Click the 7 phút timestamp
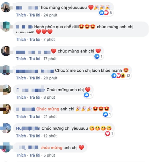 tap(49, 40)
